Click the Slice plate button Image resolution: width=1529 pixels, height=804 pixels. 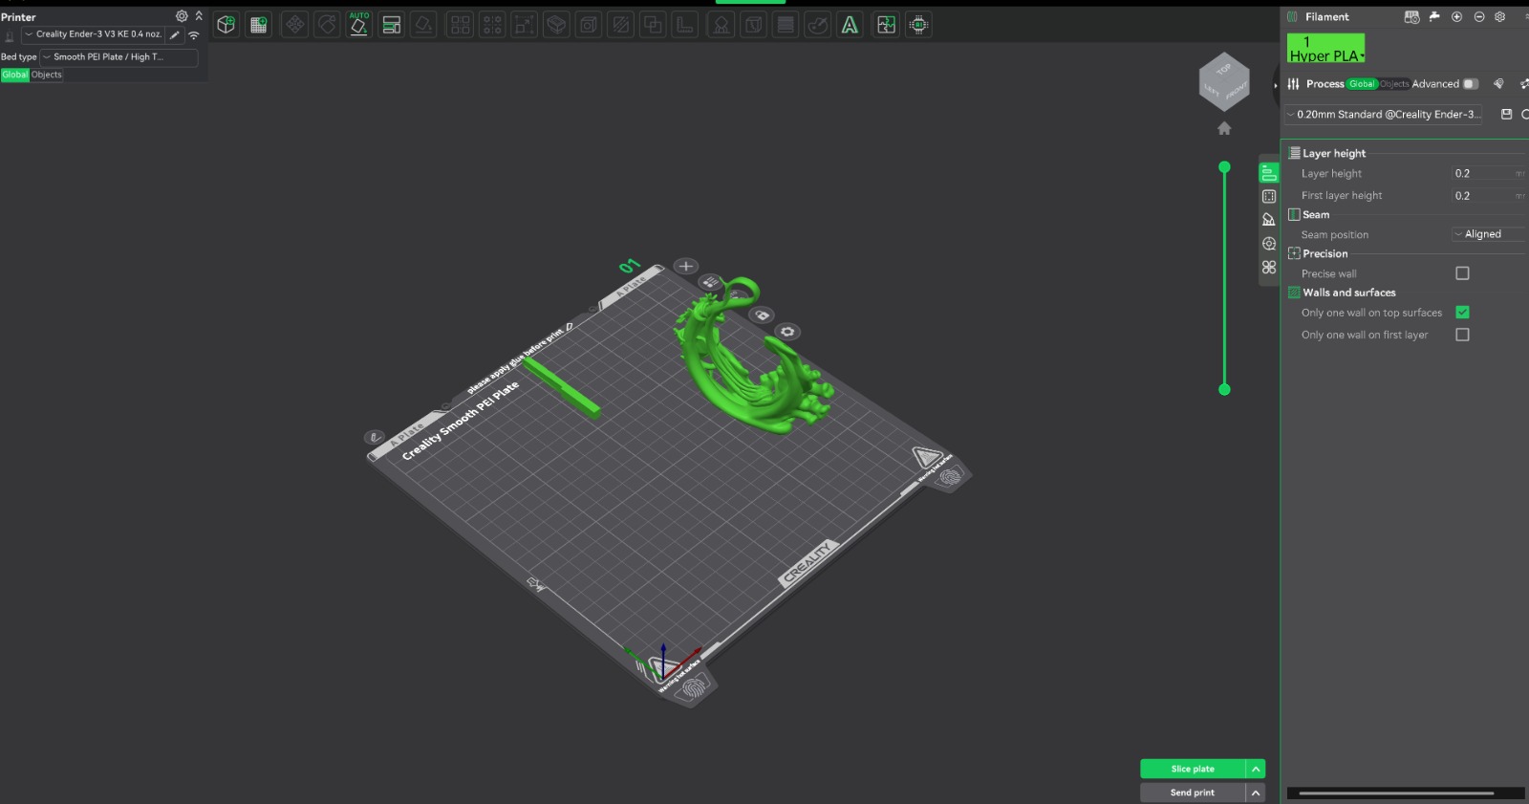1193,769
